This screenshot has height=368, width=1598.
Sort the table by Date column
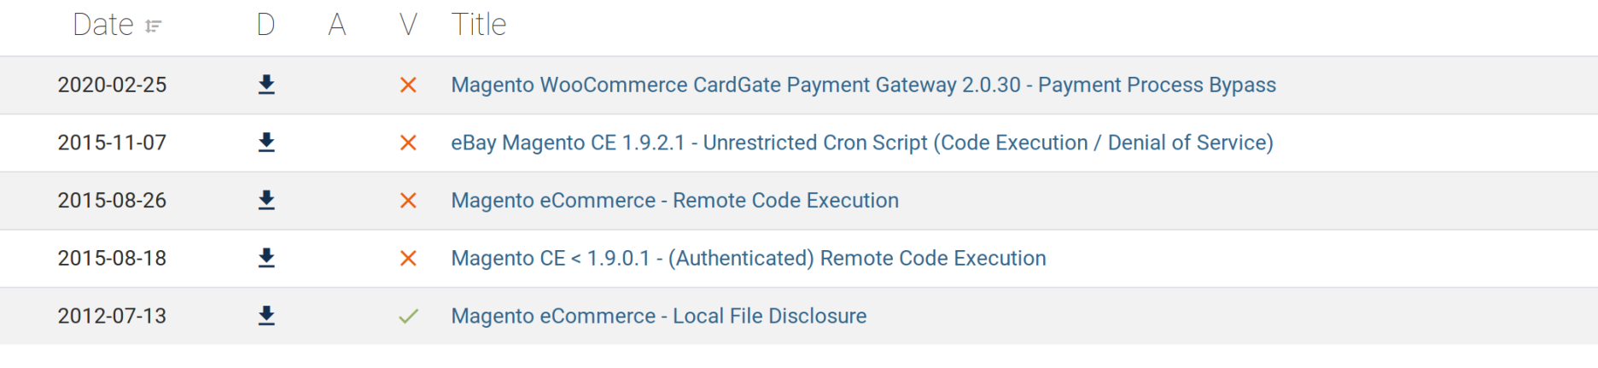click(x=103, y=25)
